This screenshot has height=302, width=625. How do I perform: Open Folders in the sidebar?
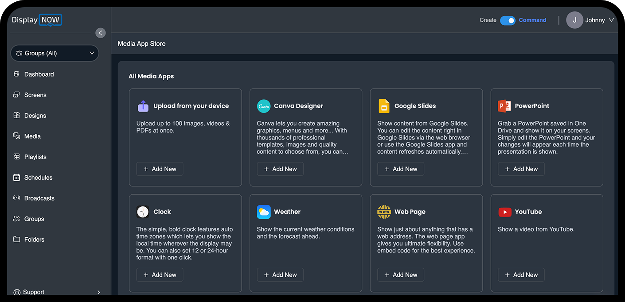coord(34,240)
